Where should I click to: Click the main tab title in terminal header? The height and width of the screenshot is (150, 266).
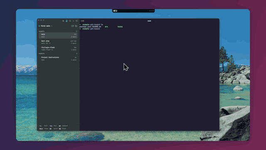point(149,21)
